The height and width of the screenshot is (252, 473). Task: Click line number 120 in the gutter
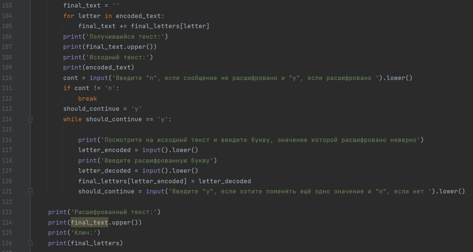(7, 181)
